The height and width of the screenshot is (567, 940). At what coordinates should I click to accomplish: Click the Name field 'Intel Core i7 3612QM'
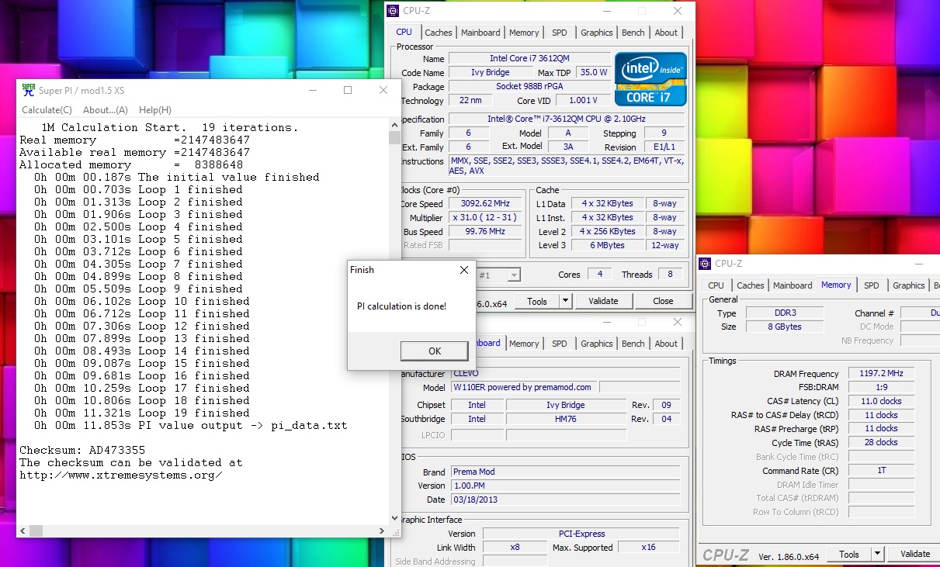pos(530,58)
